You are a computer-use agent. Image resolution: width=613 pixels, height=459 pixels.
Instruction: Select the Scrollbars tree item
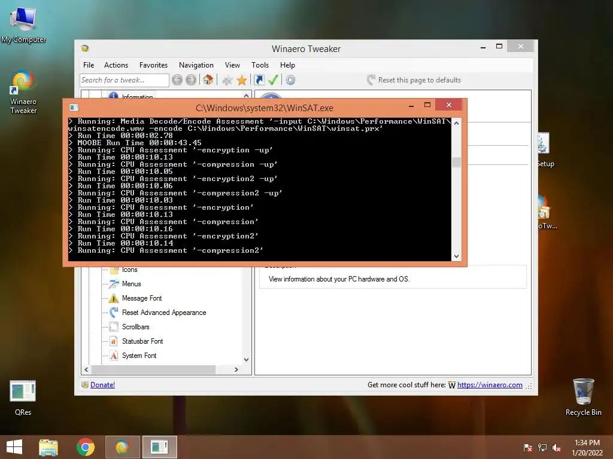tap(135, 327)
